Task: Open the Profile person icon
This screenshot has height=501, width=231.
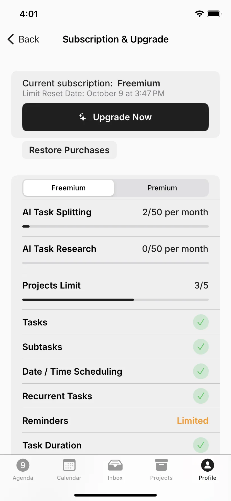Action: pyautogui.click(x=208, y=465)
